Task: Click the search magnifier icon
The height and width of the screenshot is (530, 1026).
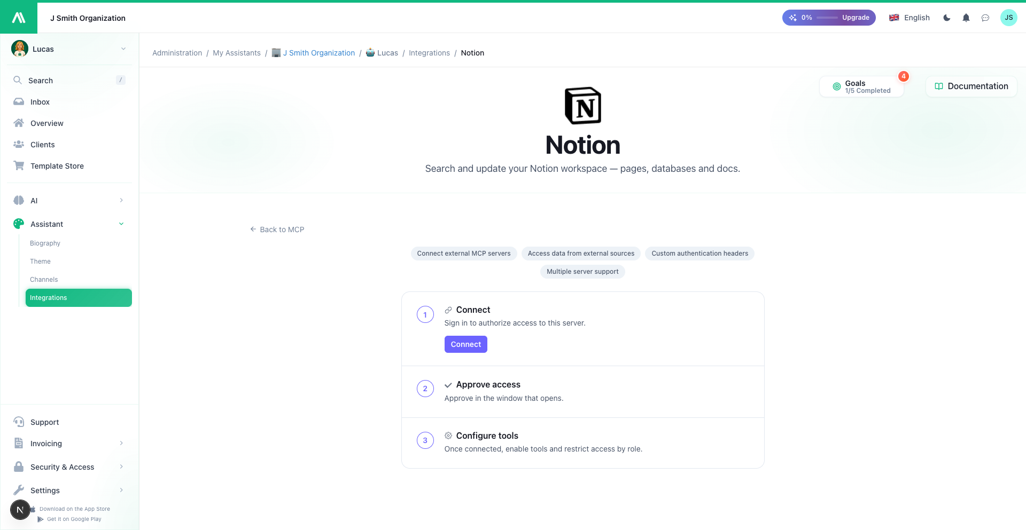Action: (x=18, y=80)
